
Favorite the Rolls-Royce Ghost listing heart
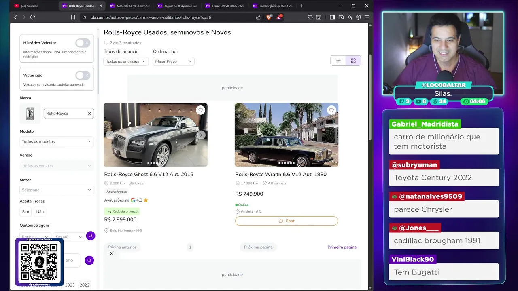200,110
